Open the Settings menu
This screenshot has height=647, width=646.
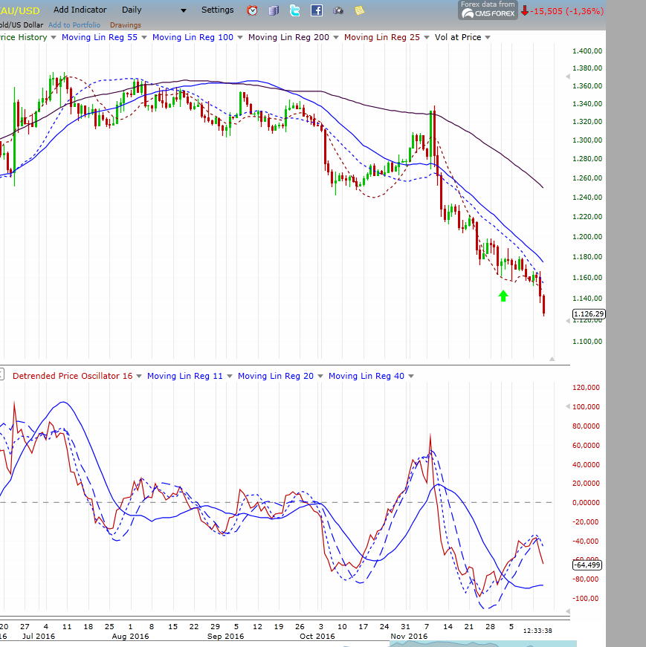point(217,10)
